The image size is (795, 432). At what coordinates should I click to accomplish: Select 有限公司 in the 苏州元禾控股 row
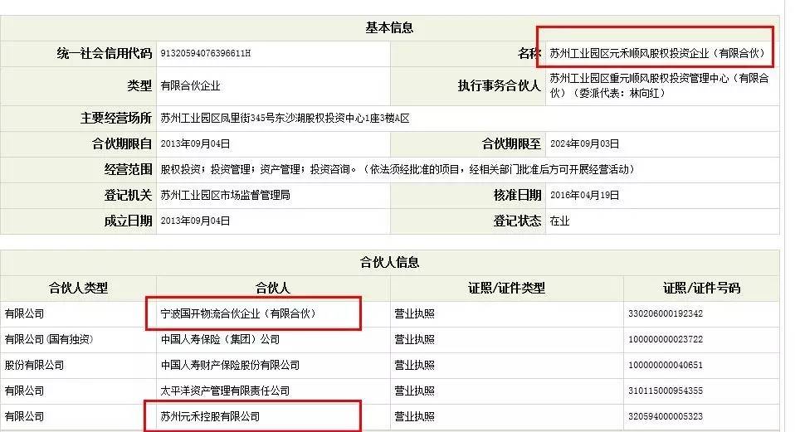pos(24,416)
